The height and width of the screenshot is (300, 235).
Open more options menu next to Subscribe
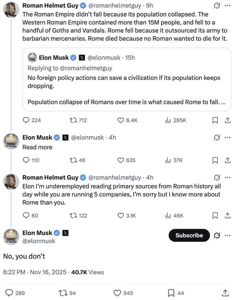227,235
